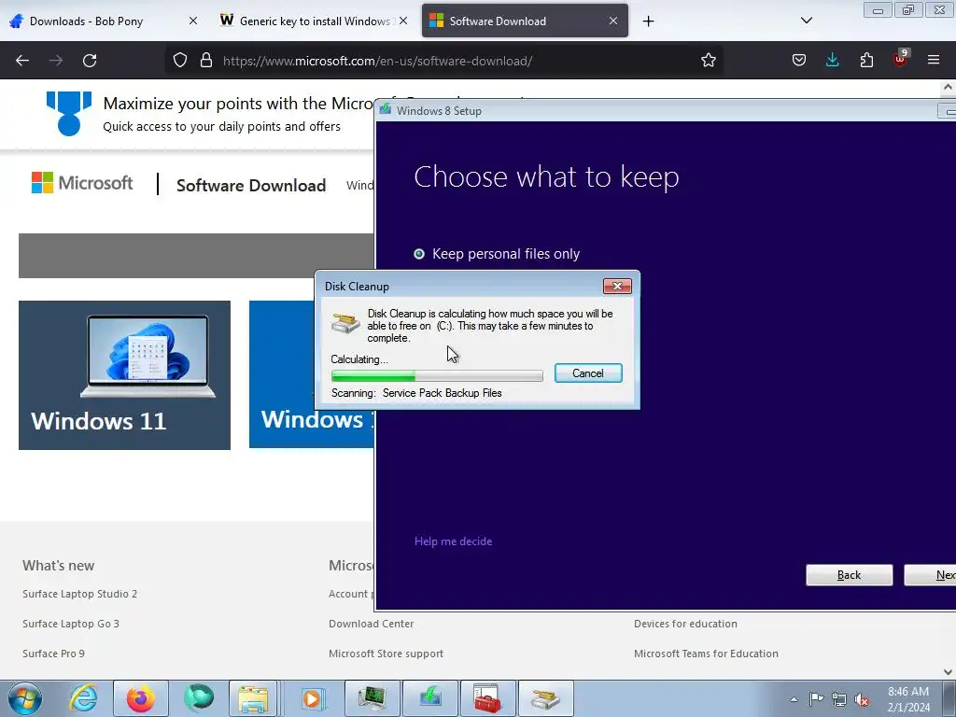
Task: Open the Surface Laptop Go 3 link
Action: tap(71, 624)
